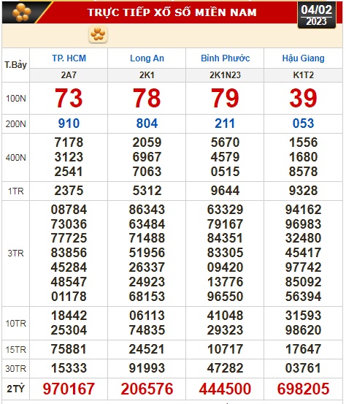Click the number 6967

click(x=147, y=157)
